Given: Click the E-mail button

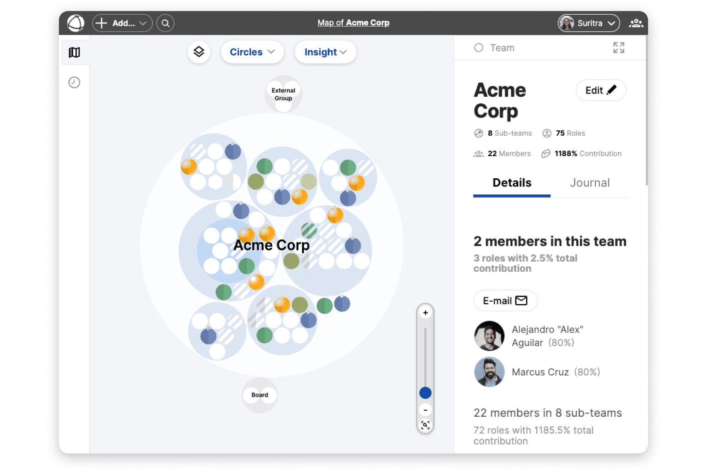Looking at the screenshot, I should click(505, 301).
